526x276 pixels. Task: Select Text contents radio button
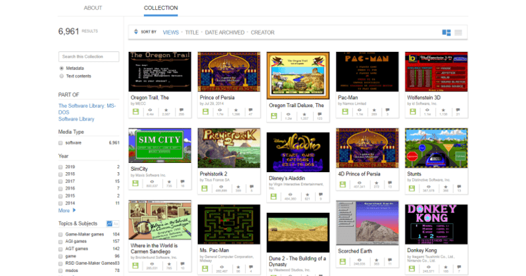coord(61,76)
